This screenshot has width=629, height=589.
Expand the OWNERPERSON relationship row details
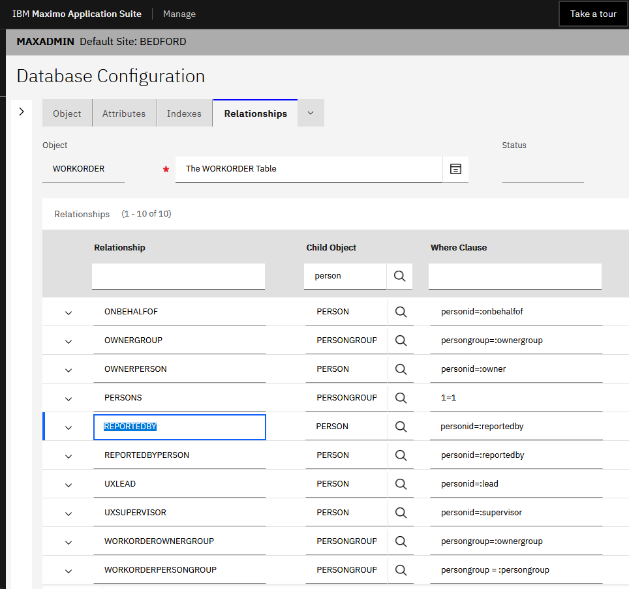pyautogui.click(x=69, y=370)
